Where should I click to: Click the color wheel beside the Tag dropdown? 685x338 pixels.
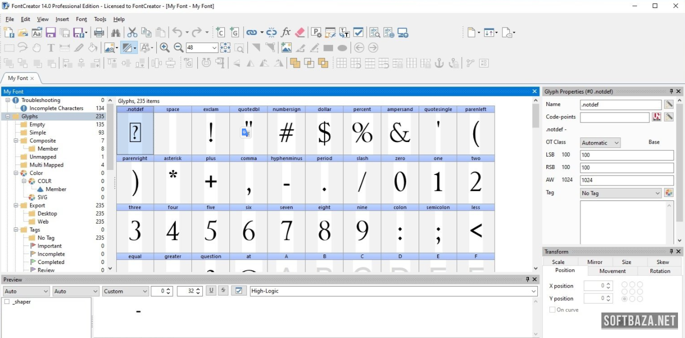[x=668, y=193]
